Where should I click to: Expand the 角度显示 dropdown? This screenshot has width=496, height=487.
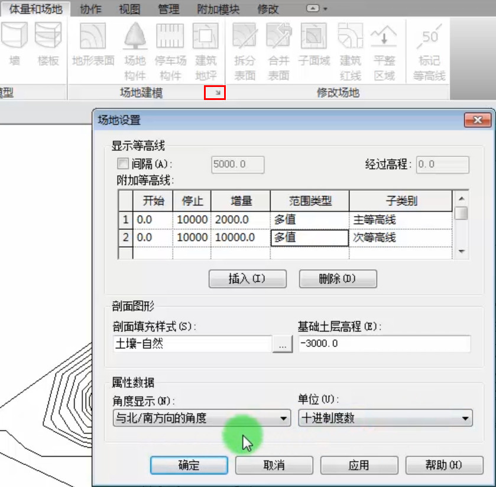[x=202, y=418]
